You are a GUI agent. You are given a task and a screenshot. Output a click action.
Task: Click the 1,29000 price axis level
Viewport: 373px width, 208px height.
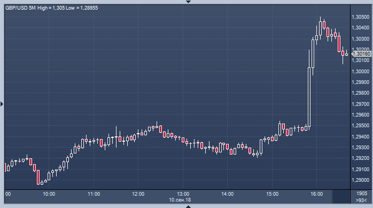click(361, 180)
